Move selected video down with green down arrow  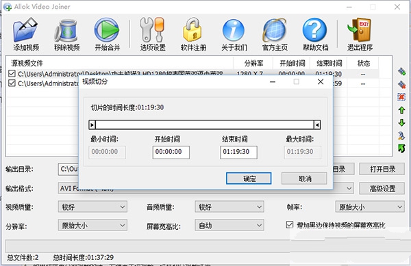401,122
